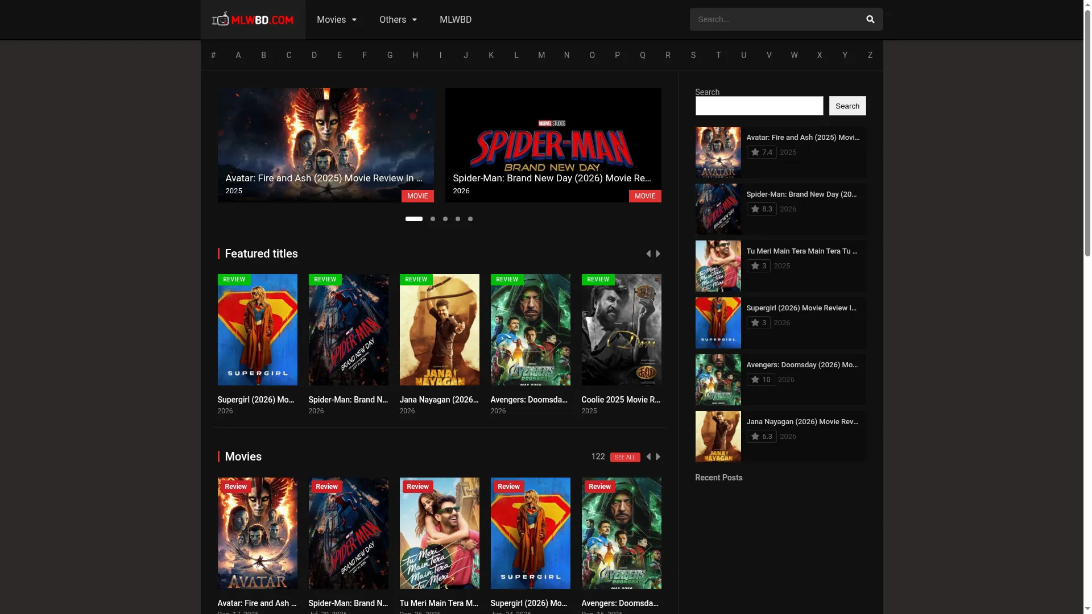The width and height of the screenshot is (1092, 614).
Task: Filter titles by letter J
Action: point(466,55)
